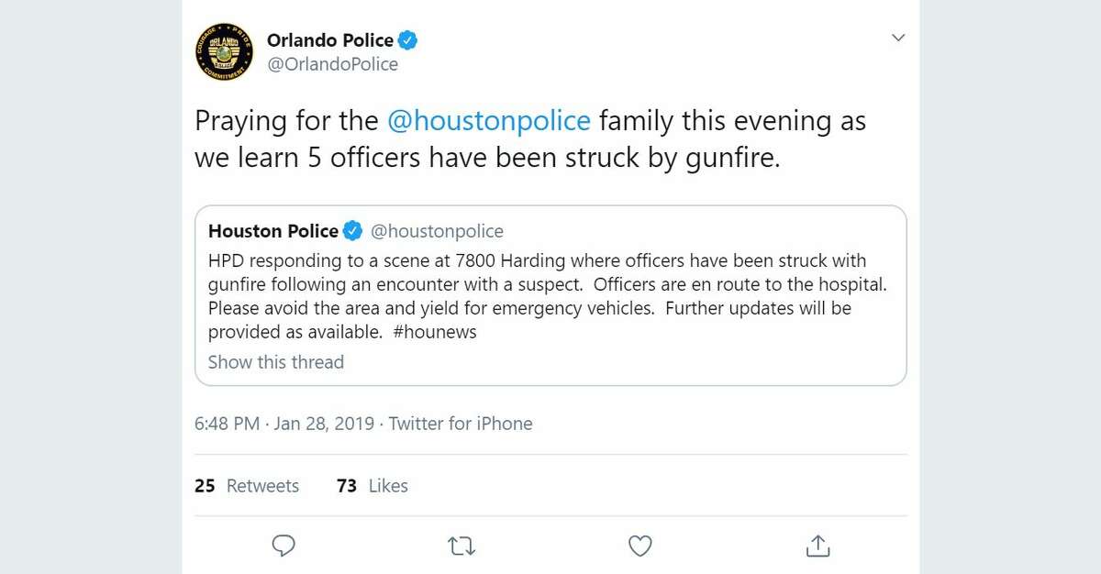The height and width of the screenshot is (574, 1101).
Task: Expand Show this thread
Action: tap(276, 362)
